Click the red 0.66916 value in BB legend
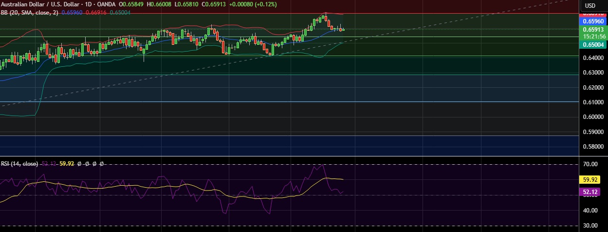This screenshot has height=232, width=608. click(95, 13)
